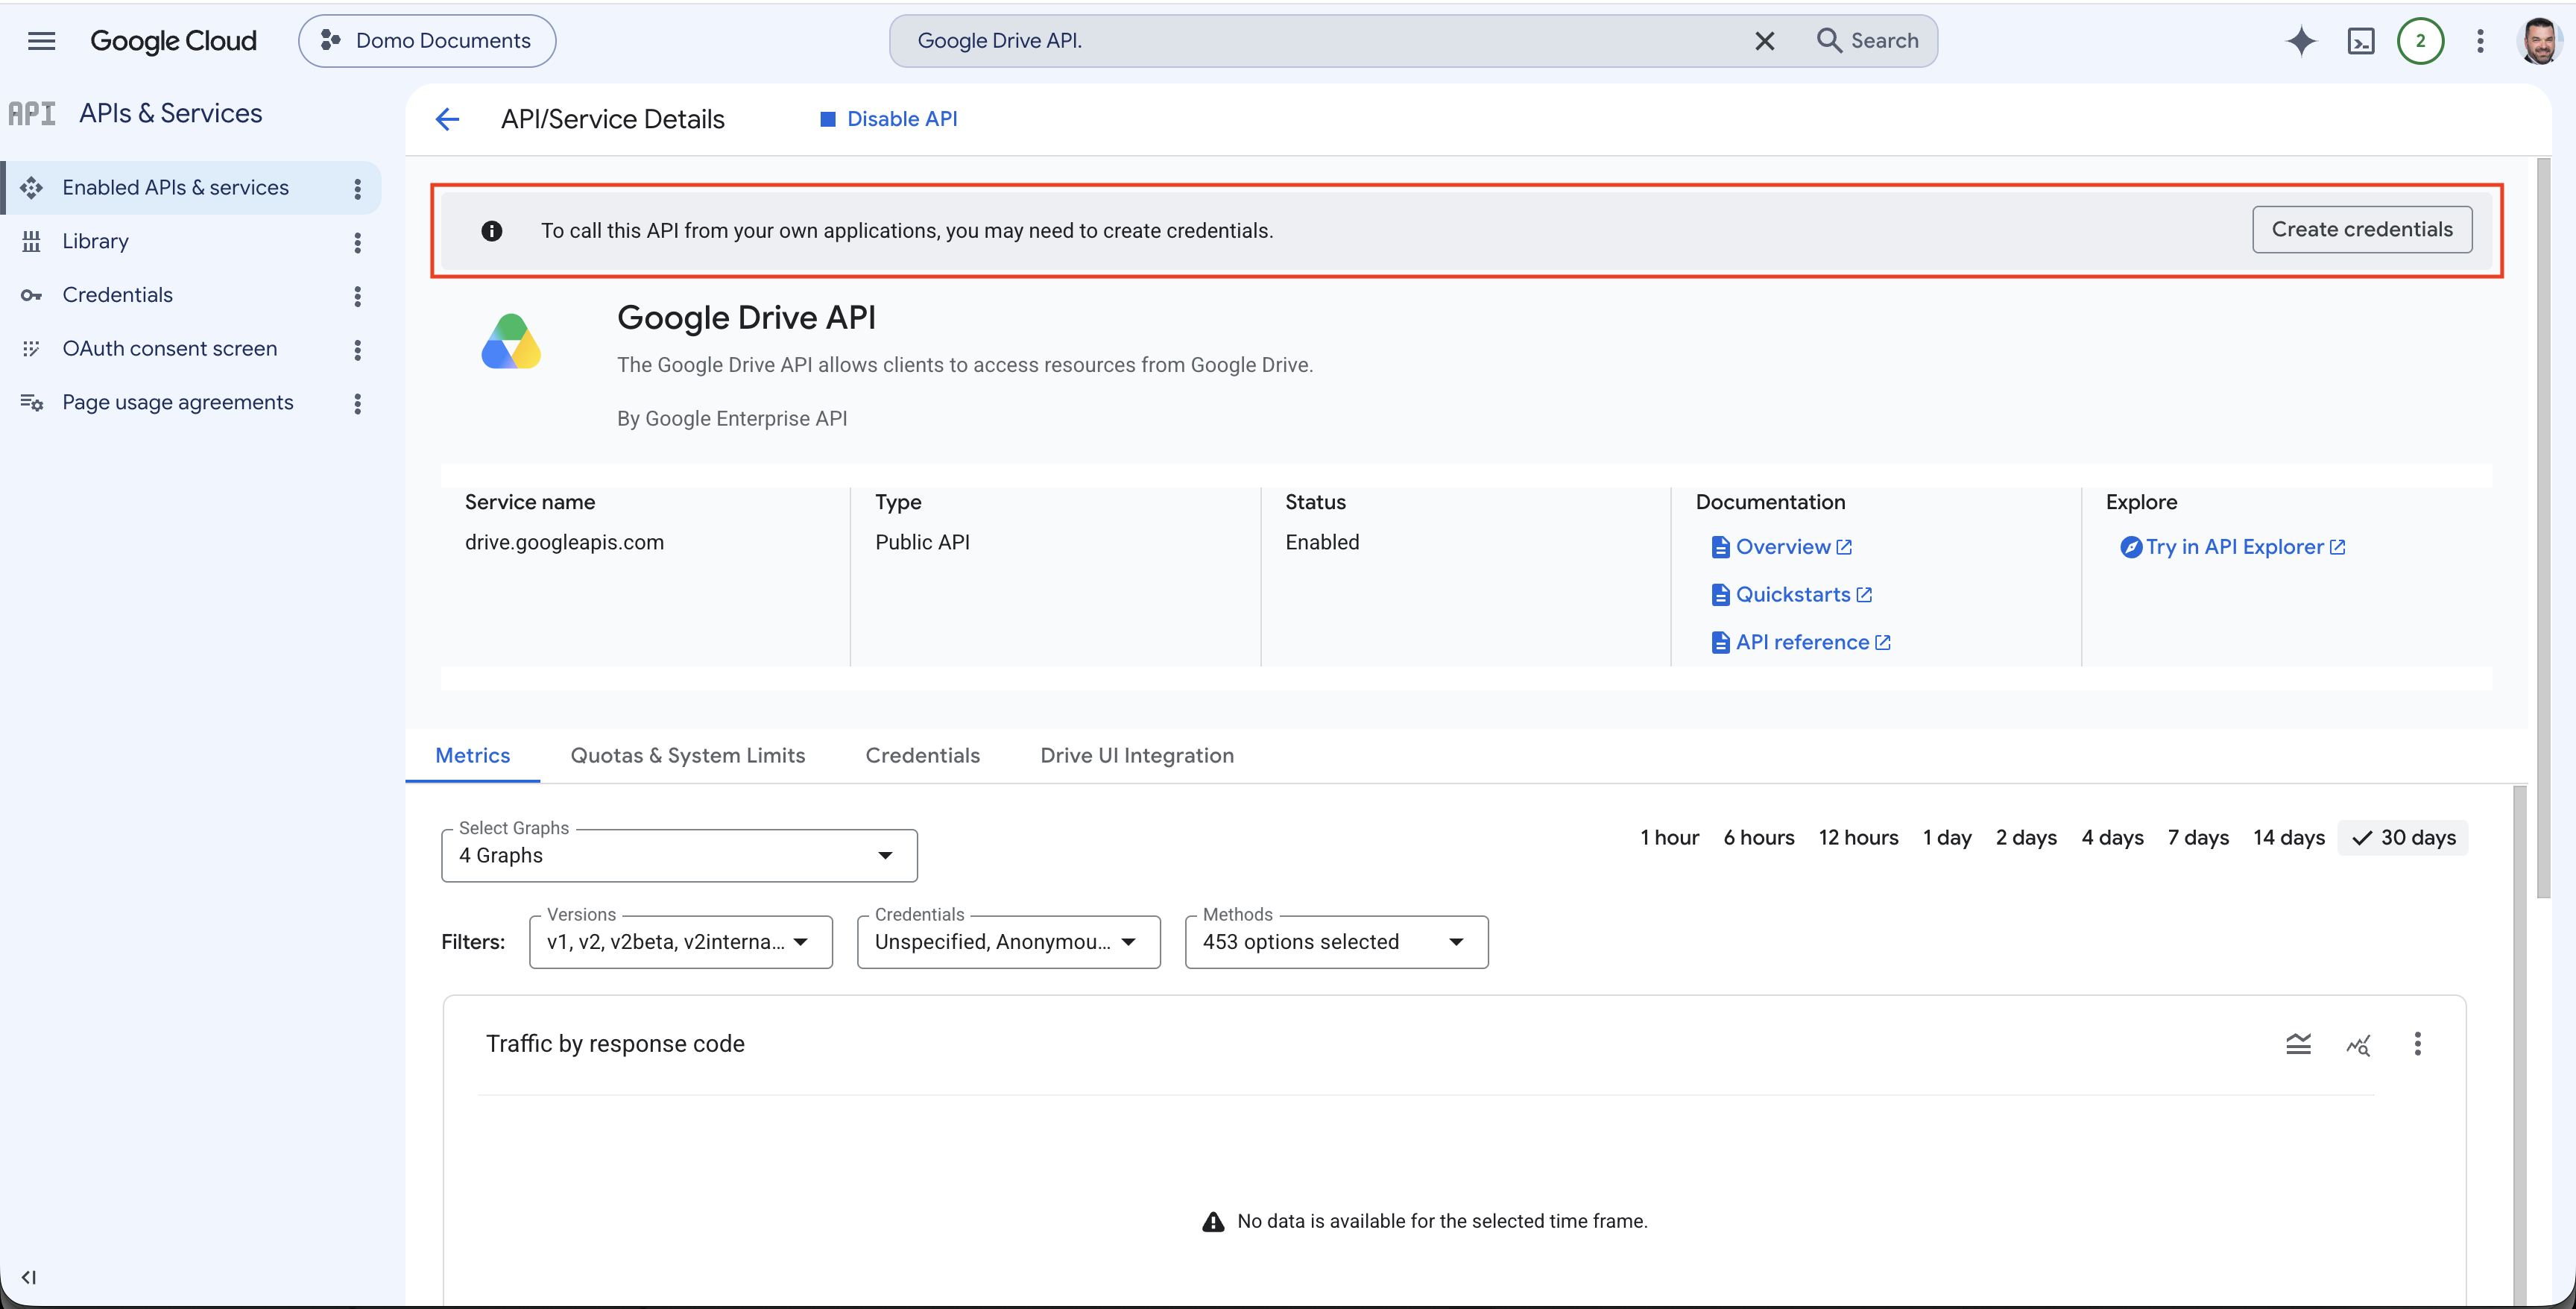Image resolution: width=2576 pixels, height=1309 pixels.
Task: Open the API reference link
Action: pos(1801,643)
